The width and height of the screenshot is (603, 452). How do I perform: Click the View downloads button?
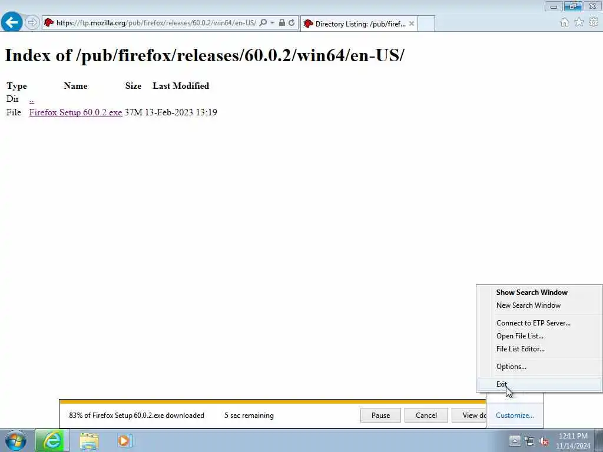(469, 415)
